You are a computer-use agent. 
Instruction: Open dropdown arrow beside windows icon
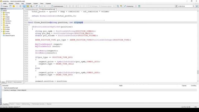(x=33, y=6)
